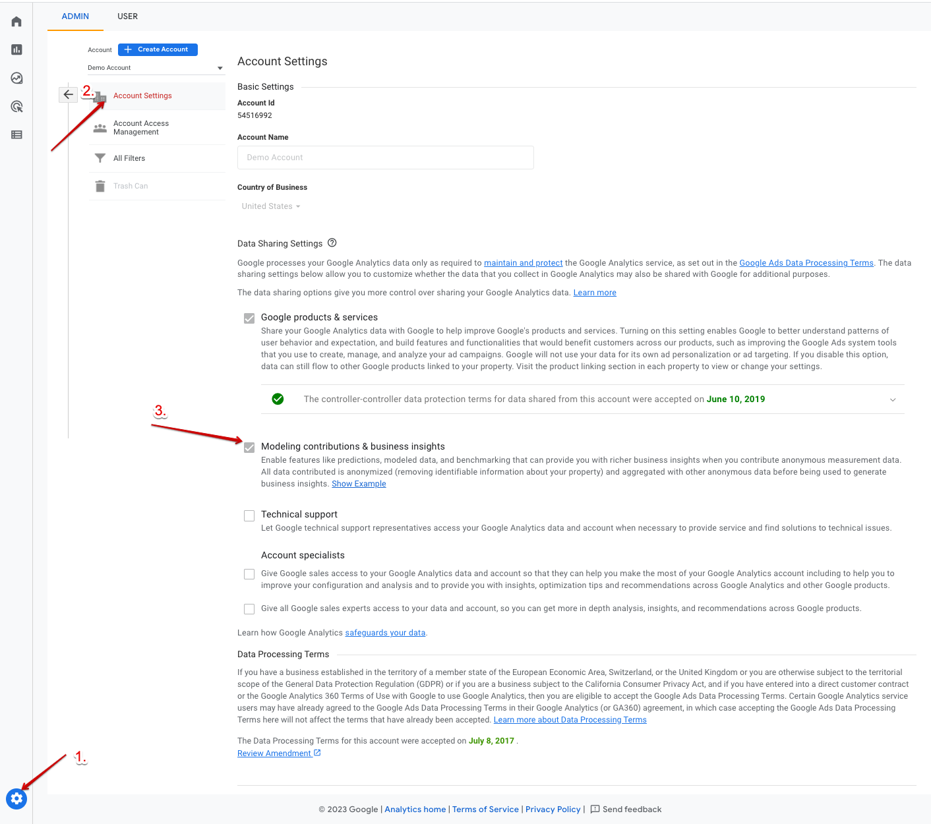The image size is (931, 824).
Task: Click the green checkmark status icon
Action: pos(278,399)
